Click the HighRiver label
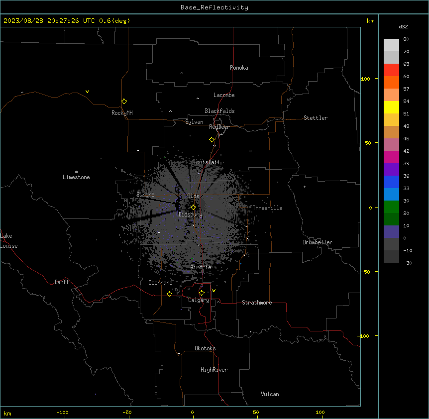The width and height of the screenshot is (429, 419). (214, 370)
